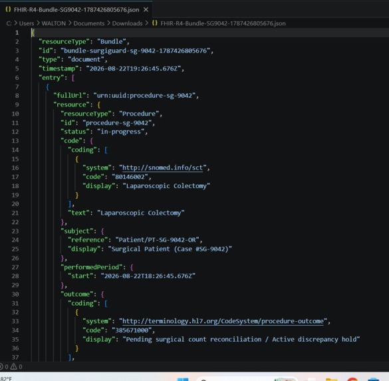Open the file name breadcrumb segment
This screenshot has width=389, height=381.
tap(223, 23)
